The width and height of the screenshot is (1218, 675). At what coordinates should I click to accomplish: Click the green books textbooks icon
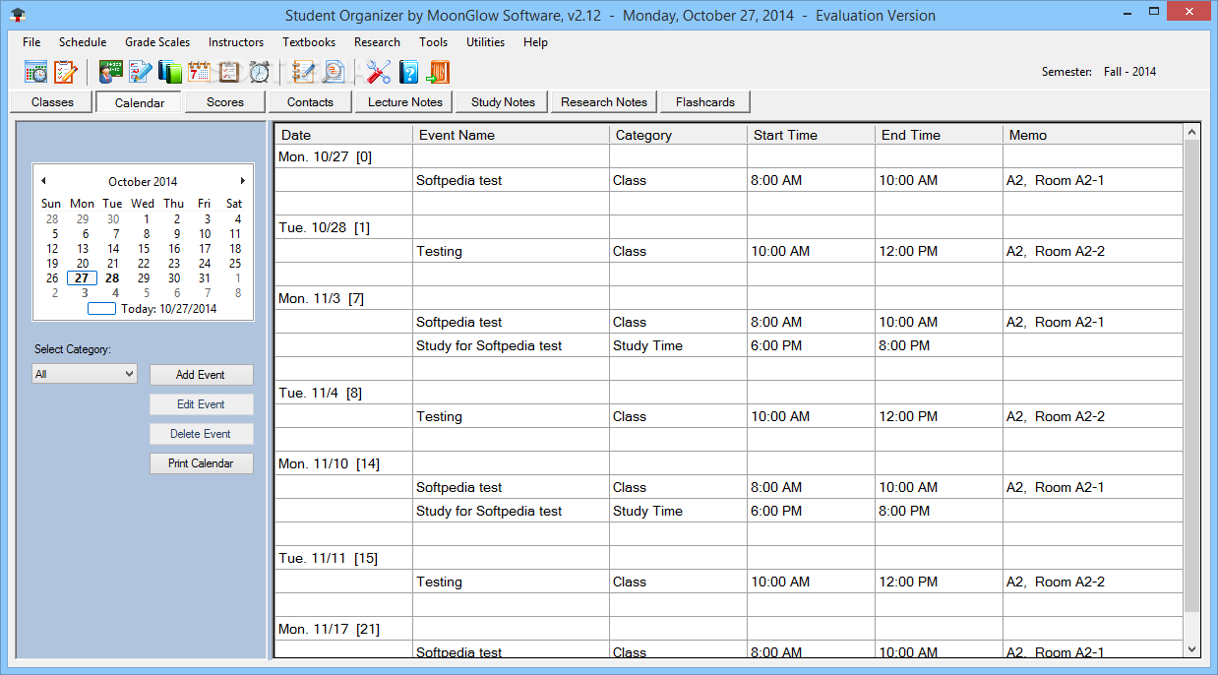click(169, 72)
